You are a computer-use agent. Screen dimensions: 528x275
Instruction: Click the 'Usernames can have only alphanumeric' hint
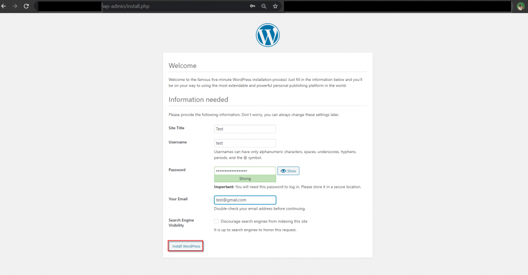pyautogui.click(x=285, y=154)
